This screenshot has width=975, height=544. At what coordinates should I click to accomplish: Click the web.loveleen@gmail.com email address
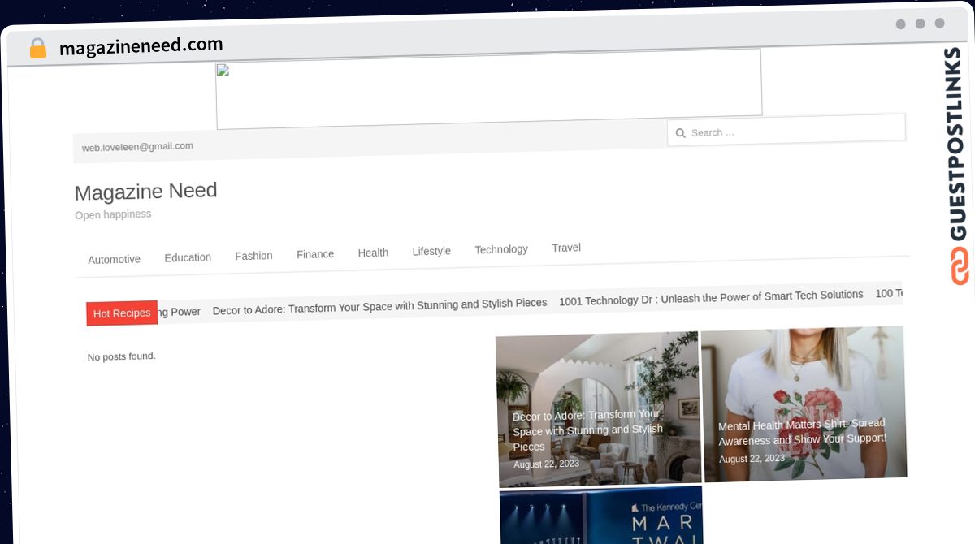(x=137, y=147)
